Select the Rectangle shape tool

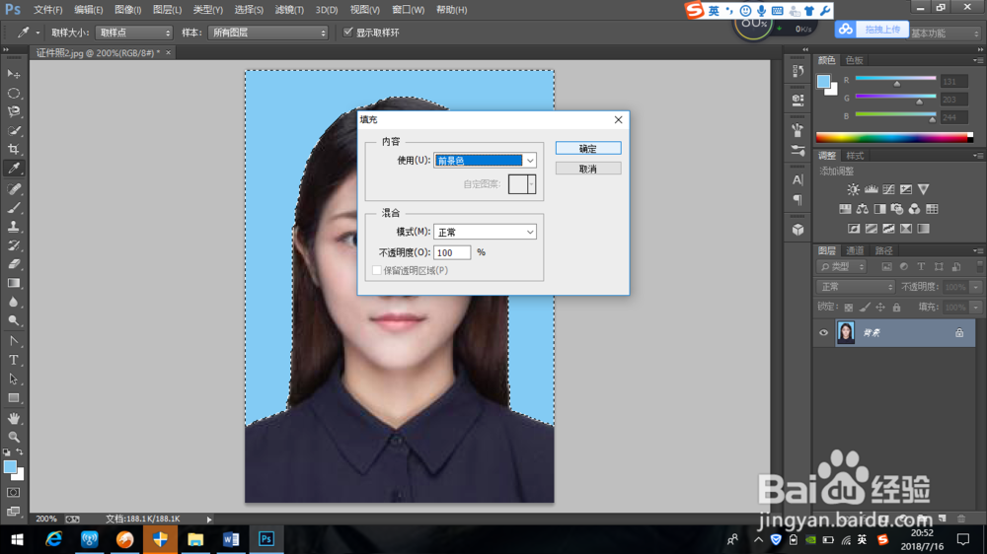[13, 398]
